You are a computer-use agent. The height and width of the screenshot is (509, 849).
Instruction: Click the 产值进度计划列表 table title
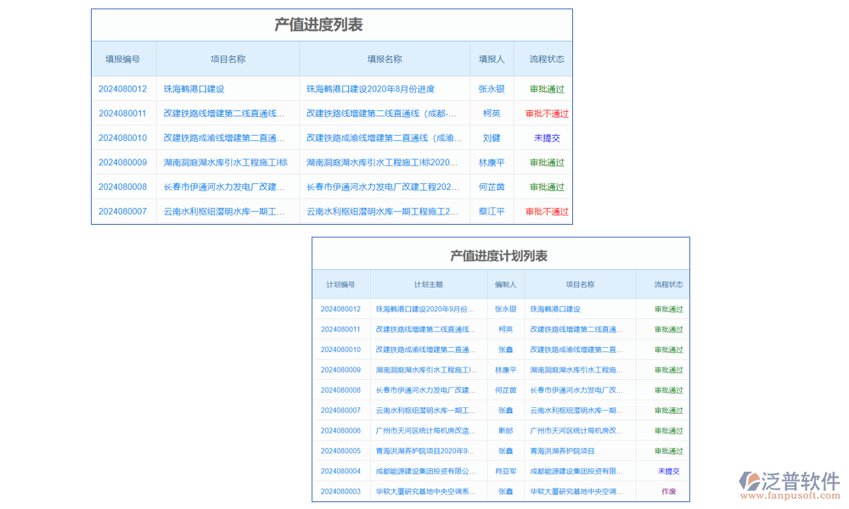coord(500,255)
